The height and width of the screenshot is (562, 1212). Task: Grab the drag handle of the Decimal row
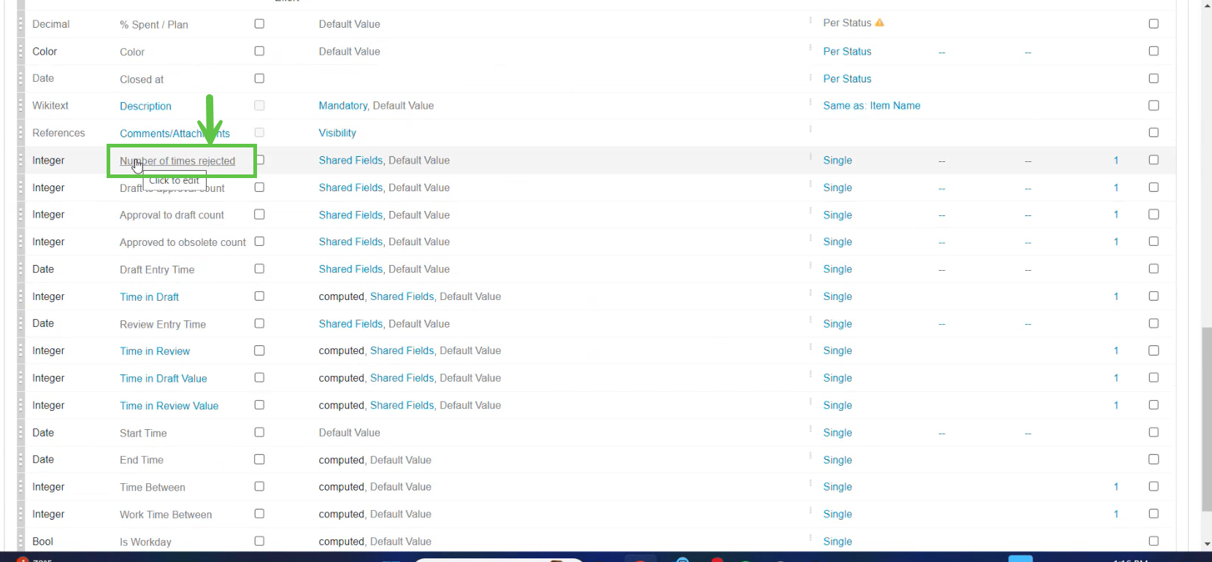coord(20,24)
